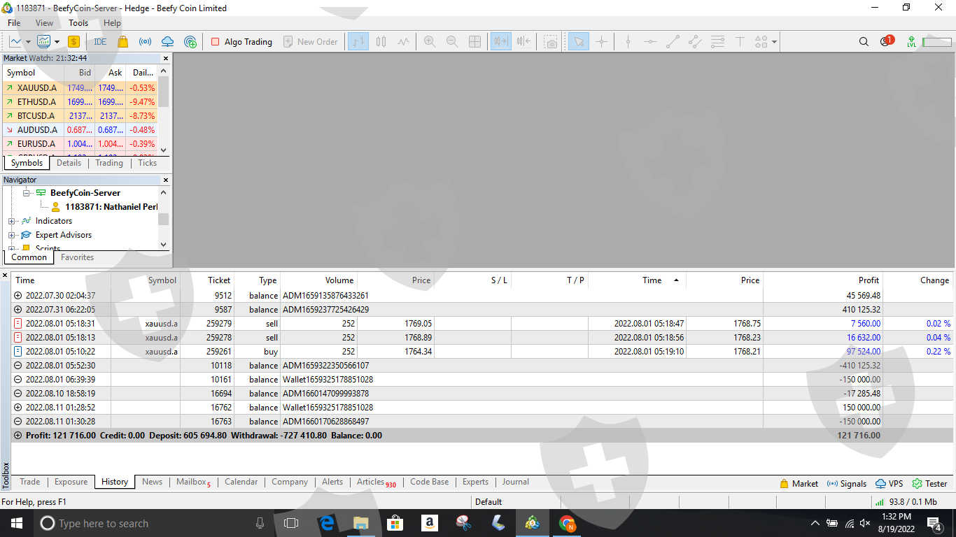This screenshot has width=956, height=537.
Task: Click the Market shopping bag icon in toolbar
Action: coord(123,42)
